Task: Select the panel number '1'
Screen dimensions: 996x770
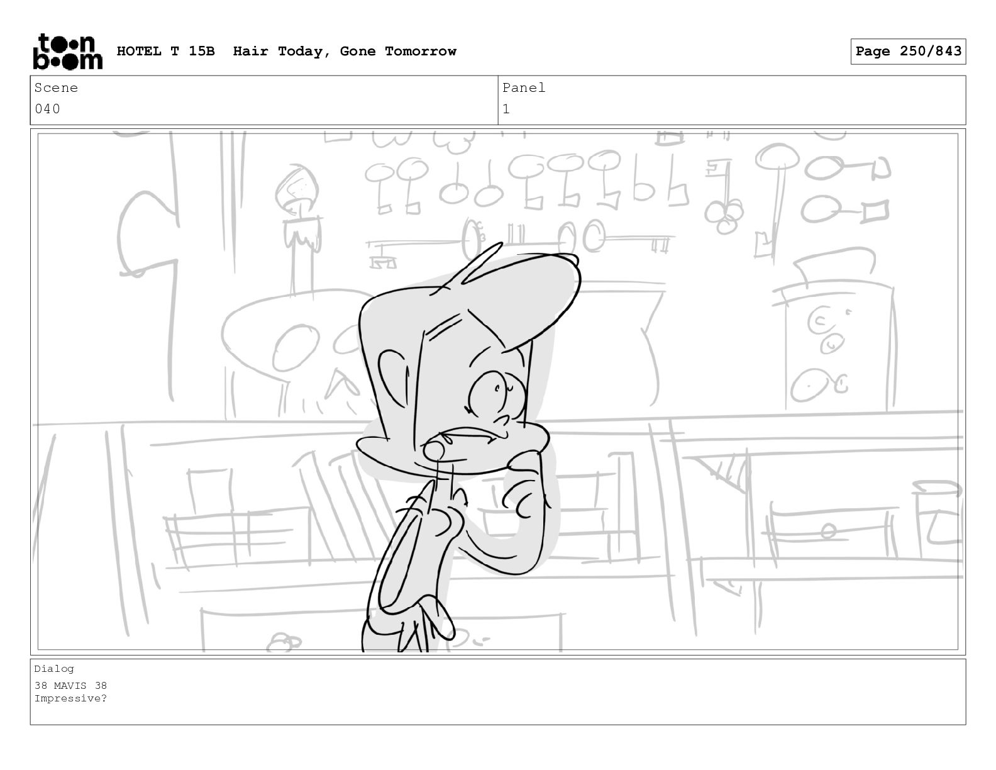Action: coord(506,109)
